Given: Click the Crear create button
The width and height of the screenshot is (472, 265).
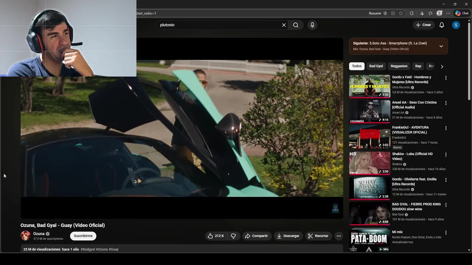Looking at the screenshot, I should click(423, 25).
